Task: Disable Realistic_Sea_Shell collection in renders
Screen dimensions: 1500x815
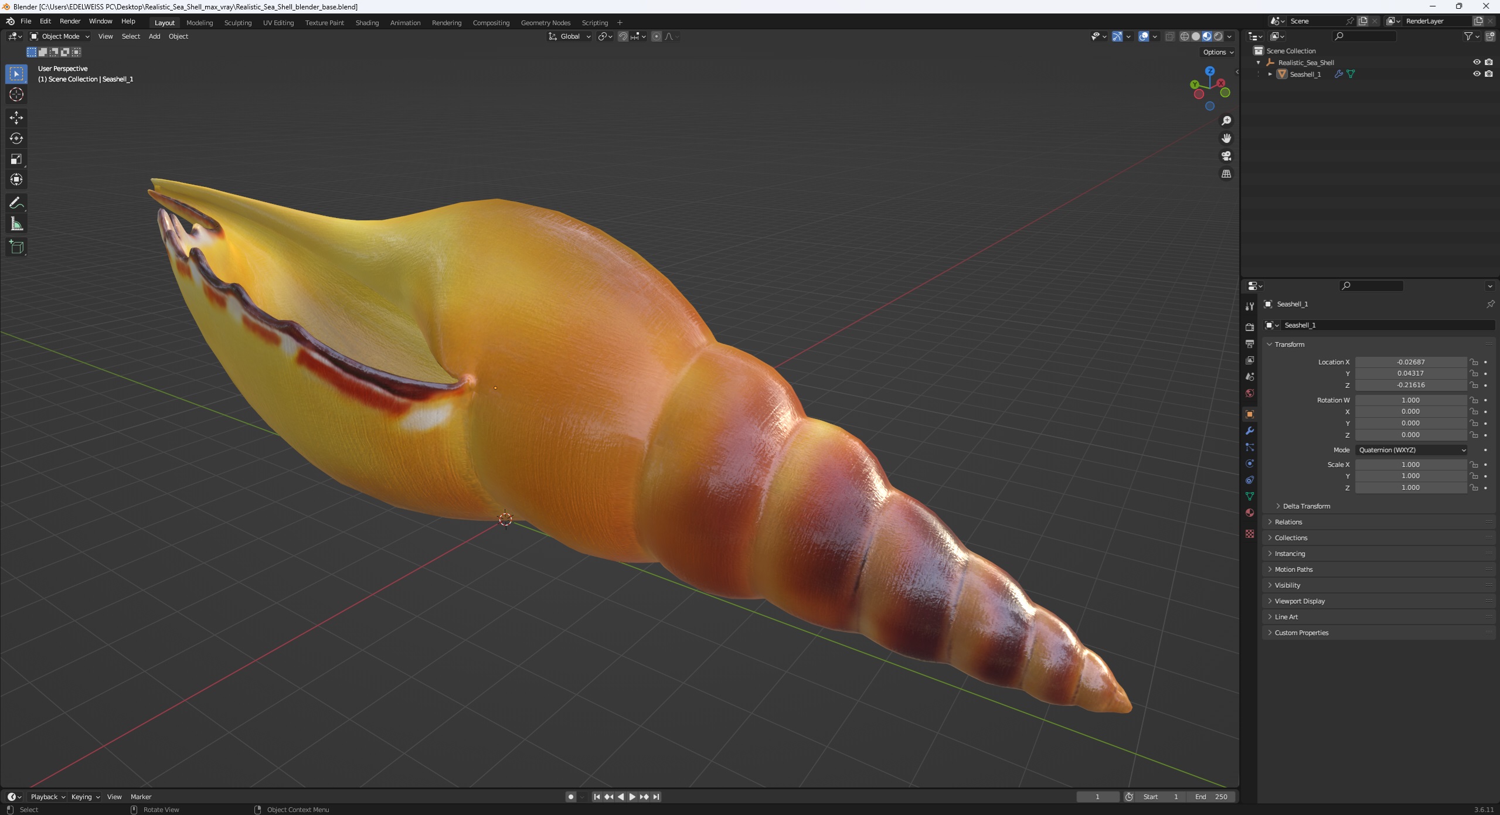Action: pos(1489,62)
